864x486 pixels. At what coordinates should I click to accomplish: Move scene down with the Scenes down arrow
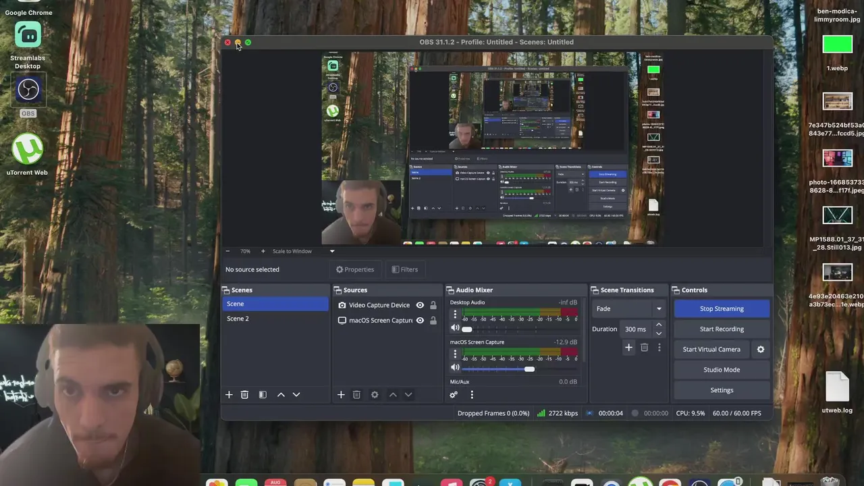(x=296, y=395)
